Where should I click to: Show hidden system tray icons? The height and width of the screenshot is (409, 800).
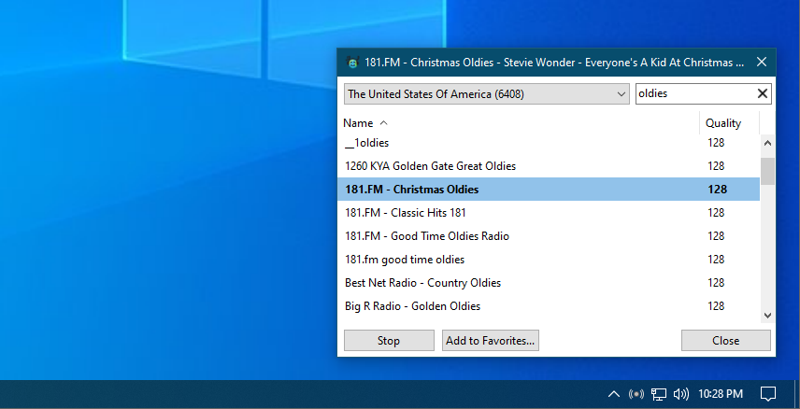click(614, 394)
